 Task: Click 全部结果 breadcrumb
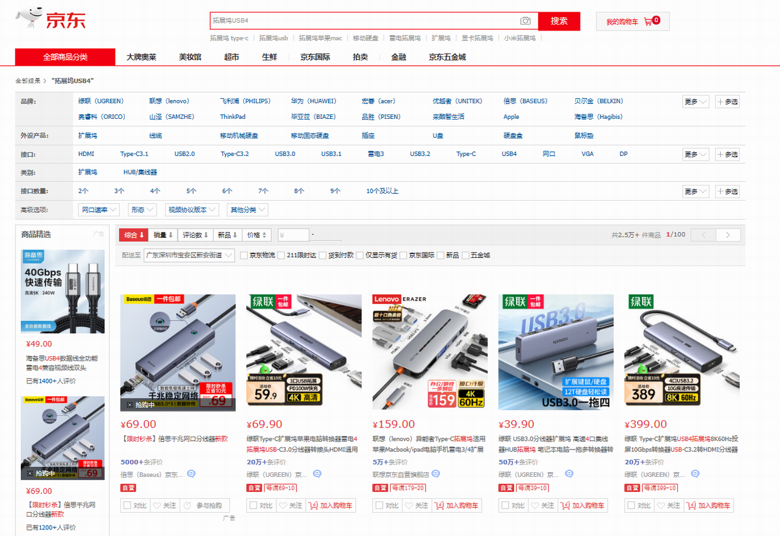(x=28, y=81)
